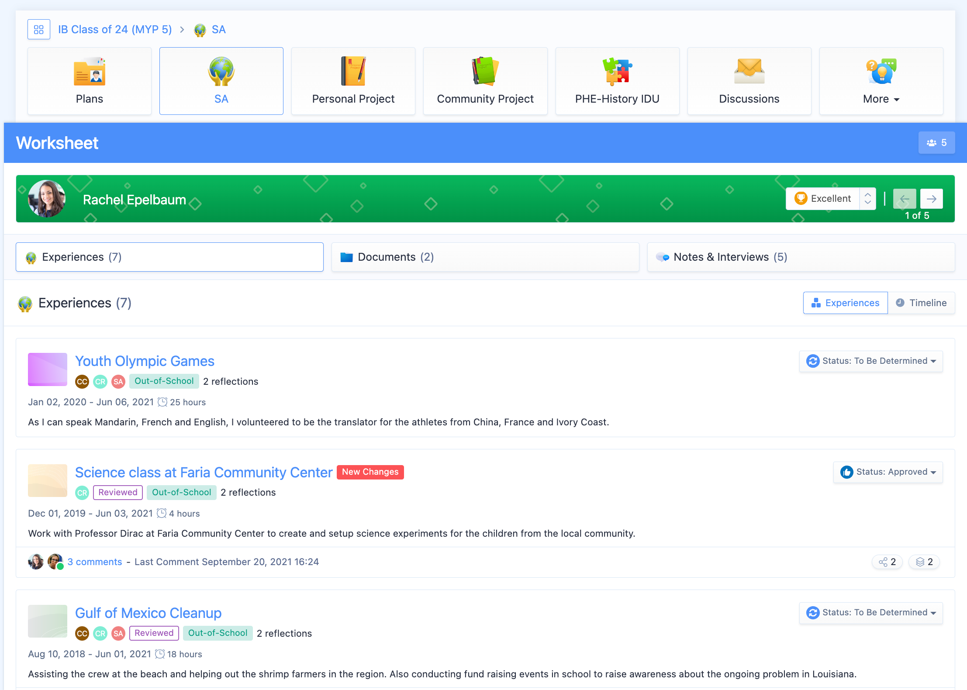Image resolution: width=967 pixels, height=690 pixels.
Task: Select the Experiences view toggle
Action: 845,303
